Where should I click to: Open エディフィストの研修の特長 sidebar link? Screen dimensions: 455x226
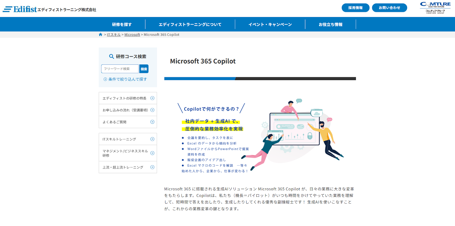(x=128, y=98)
